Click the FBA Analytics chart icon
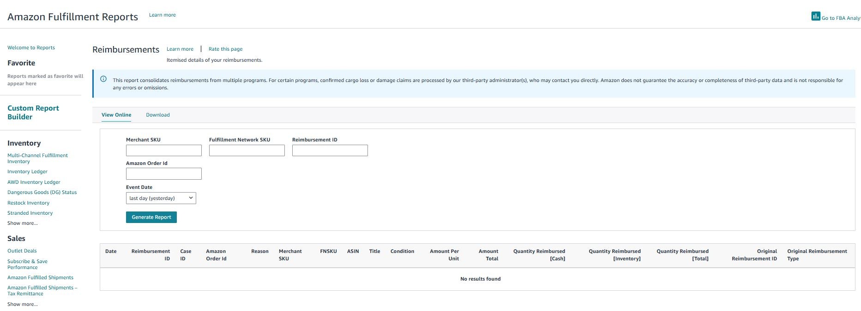The image size is (861, 311). [816, 16]
